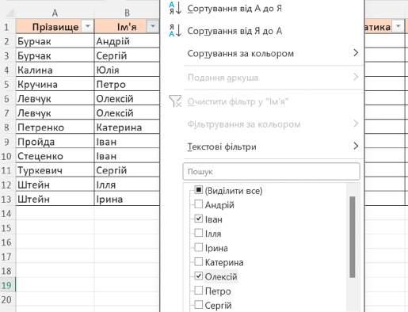Uncheck the Олексій checkbox
Viewport: 408px width, 312px height.
199,276
